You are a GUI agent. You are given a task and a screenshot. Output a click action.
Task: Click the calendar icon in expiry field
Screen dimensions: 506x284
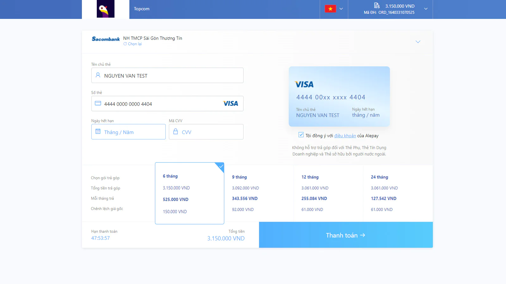click(x=98, y=131)
